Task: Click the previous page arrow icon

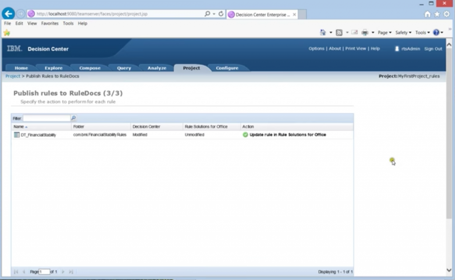Action: click(x=24, y=272)
